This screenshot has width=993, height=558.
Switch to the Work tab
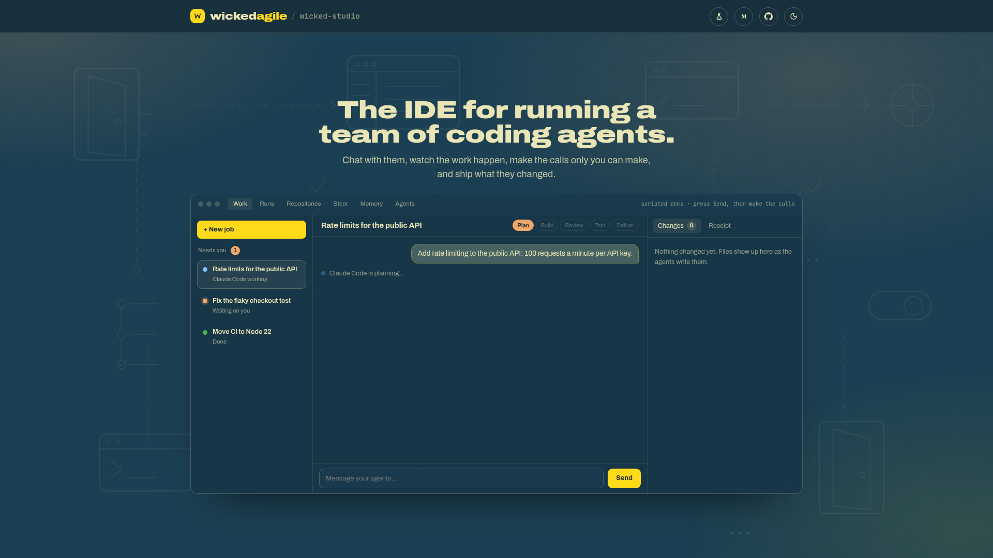click(240, 204)
